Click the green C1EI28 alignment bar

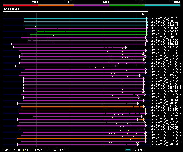click(x=88, y=34)
